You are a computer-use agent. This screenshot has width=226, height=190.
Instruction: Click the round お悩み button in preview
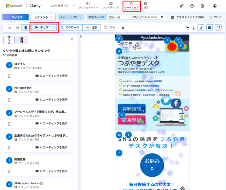pos(152,165)
